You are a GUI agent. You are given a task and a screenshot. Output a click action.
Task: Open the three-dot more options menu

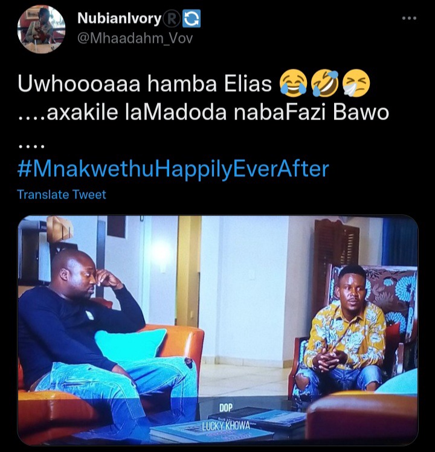click(x=409, y=18)
